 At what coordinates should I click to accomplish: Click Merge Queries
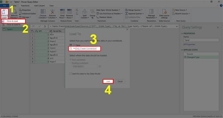coord(134,10)
